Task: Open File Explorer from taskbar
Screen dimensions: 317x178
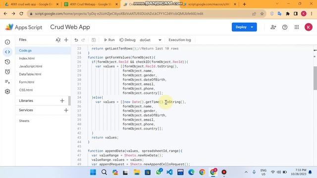Action: coord(137,172)
